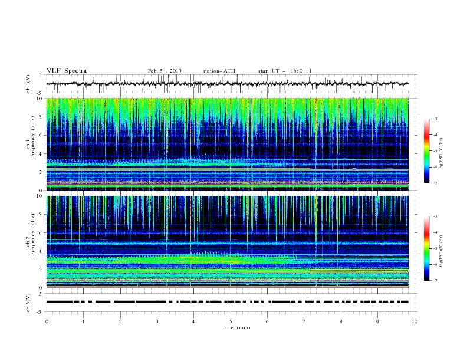Click the "10" tick on the Time axis
Viewport: 467px width, 361px height.
[415, 321]
